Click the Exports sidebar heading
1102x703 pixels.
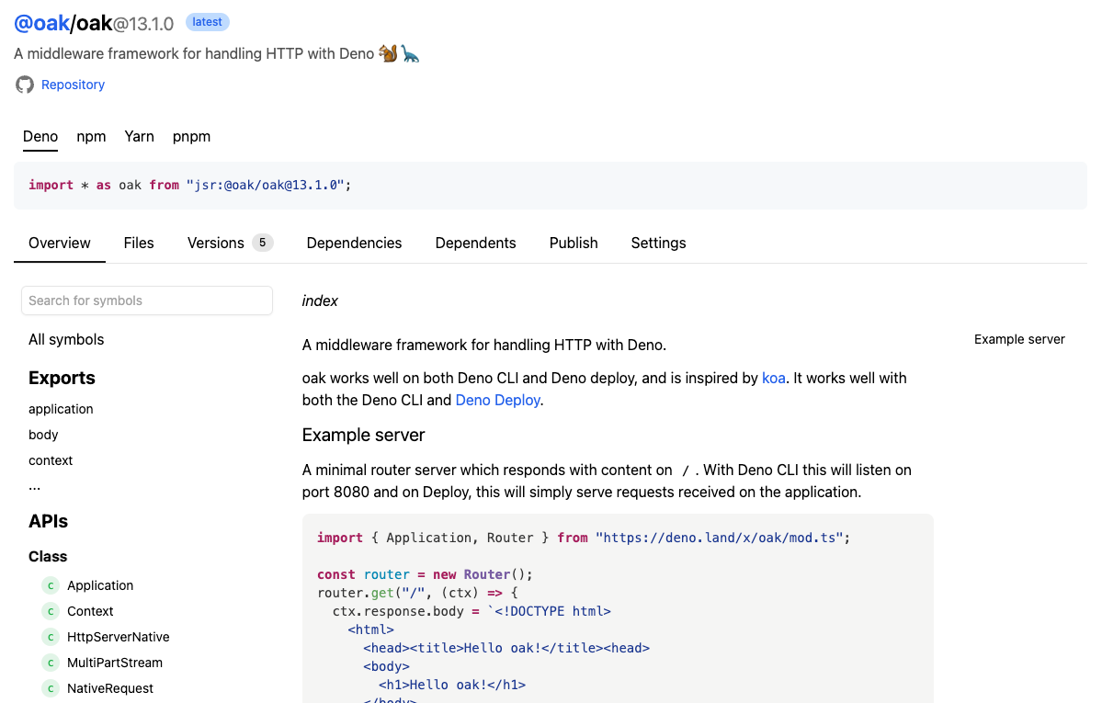(x=62, y=379)
